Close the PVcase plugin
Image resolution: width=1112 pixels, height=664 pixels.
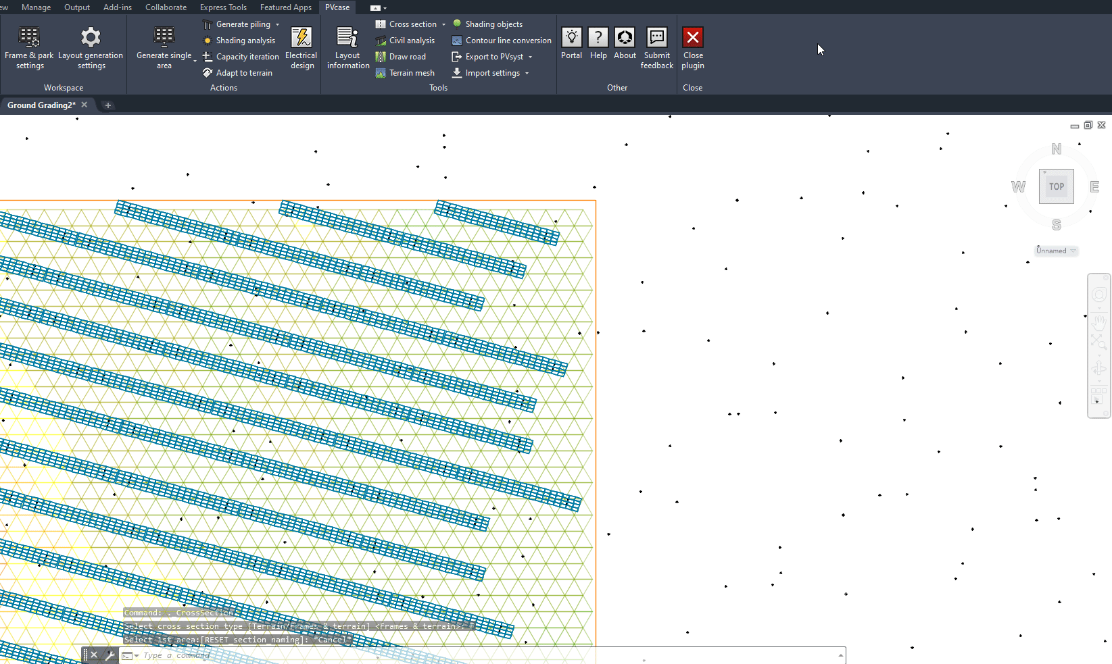(x=693, y=48)
